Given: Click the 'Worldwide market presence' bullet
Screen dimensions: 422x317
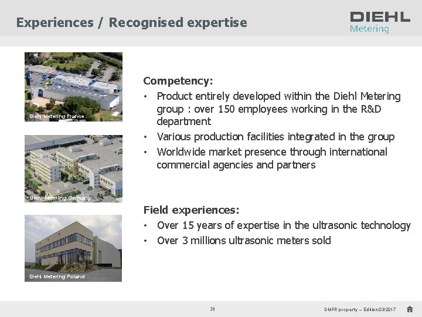Looking at the screenshot, I should (272, 158).
